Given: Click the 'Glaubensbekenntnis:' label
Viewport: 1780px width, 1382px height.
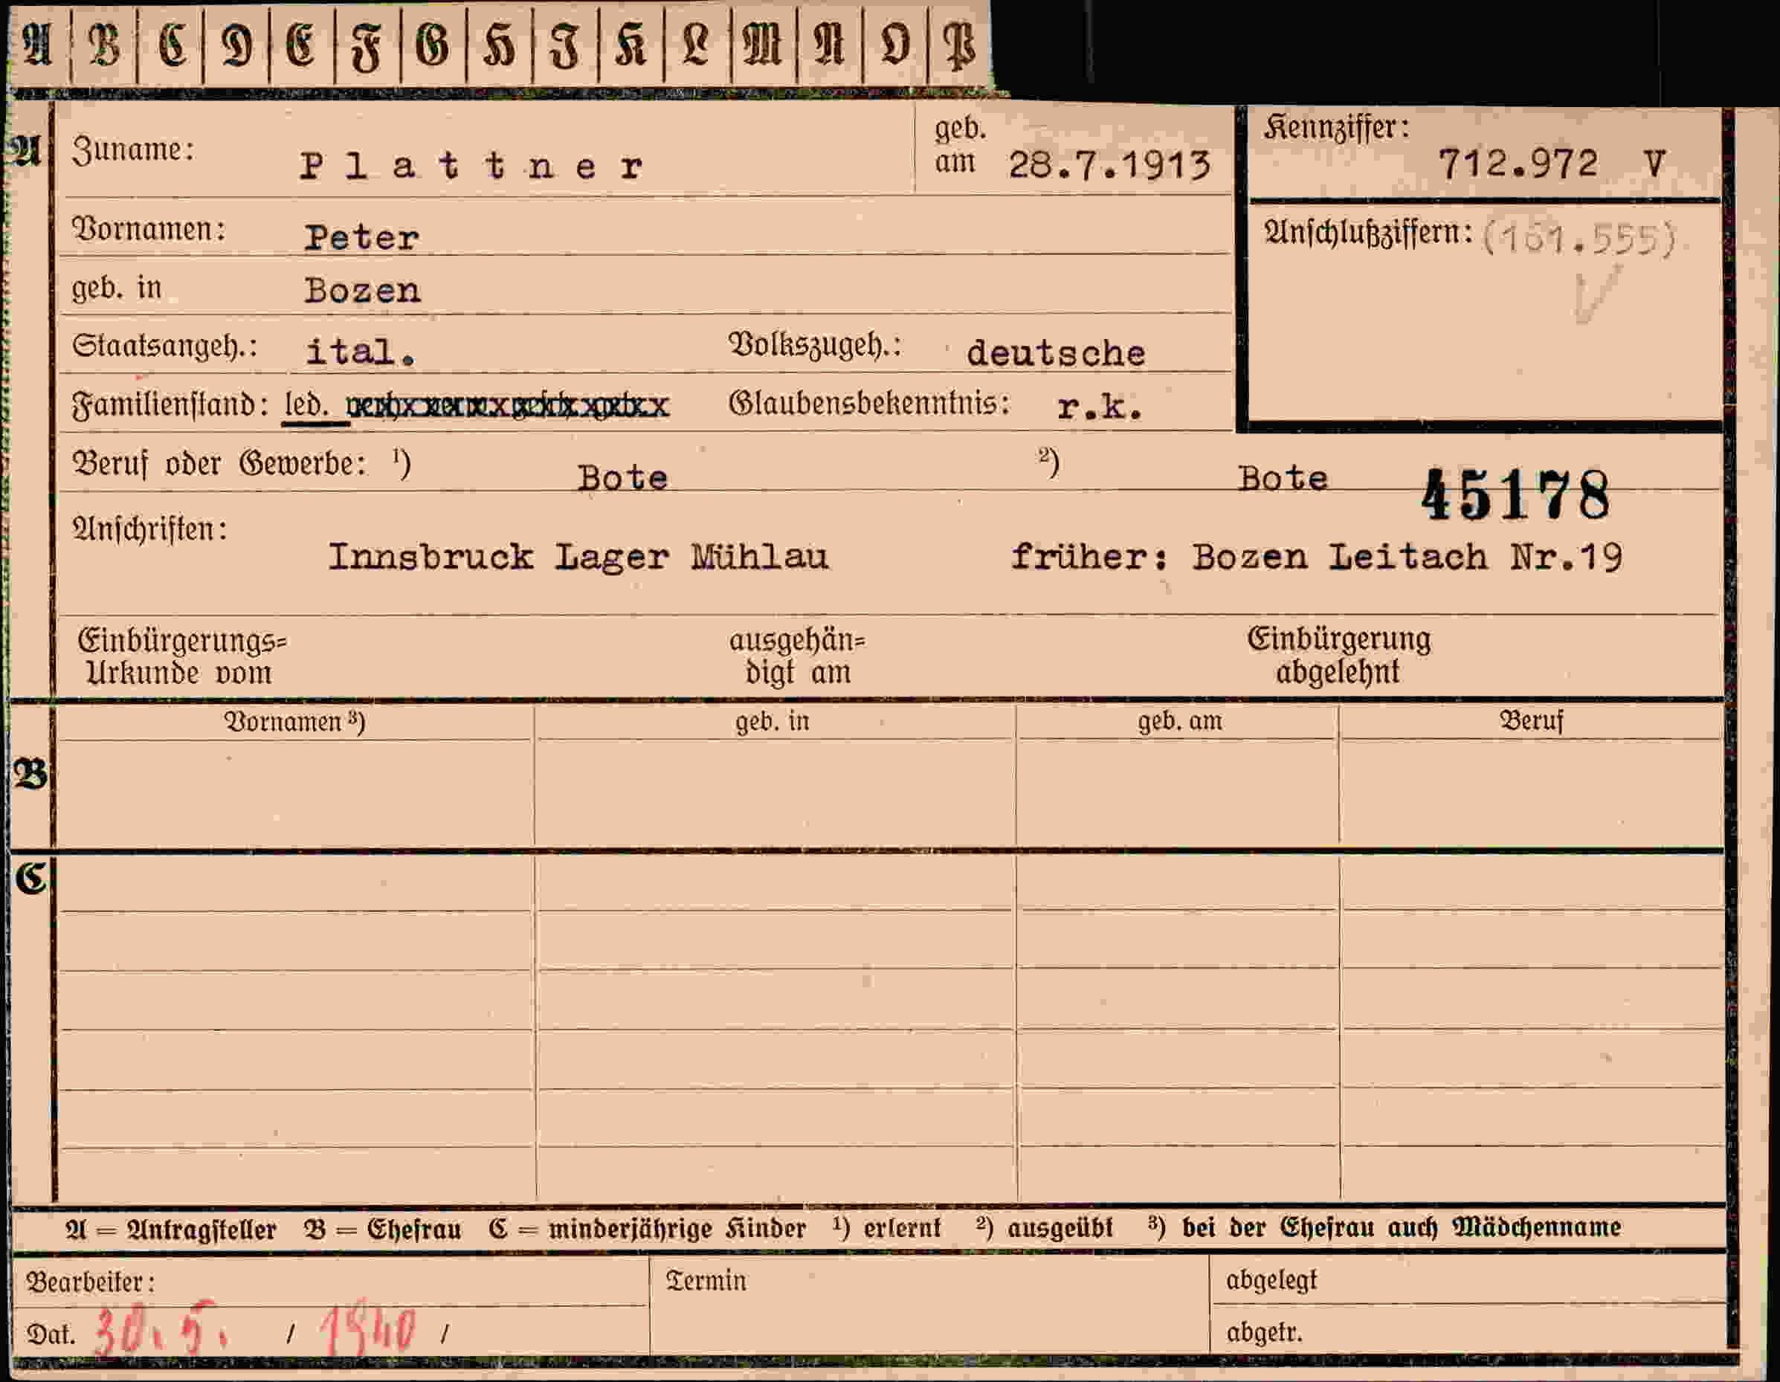Looking at the screenshot, I should 870,404.
